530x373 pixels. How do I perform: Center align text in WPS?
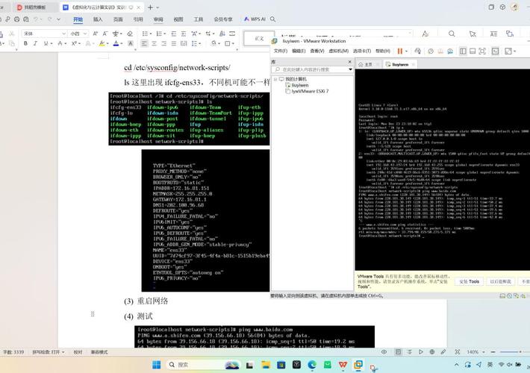coord(154,43)
